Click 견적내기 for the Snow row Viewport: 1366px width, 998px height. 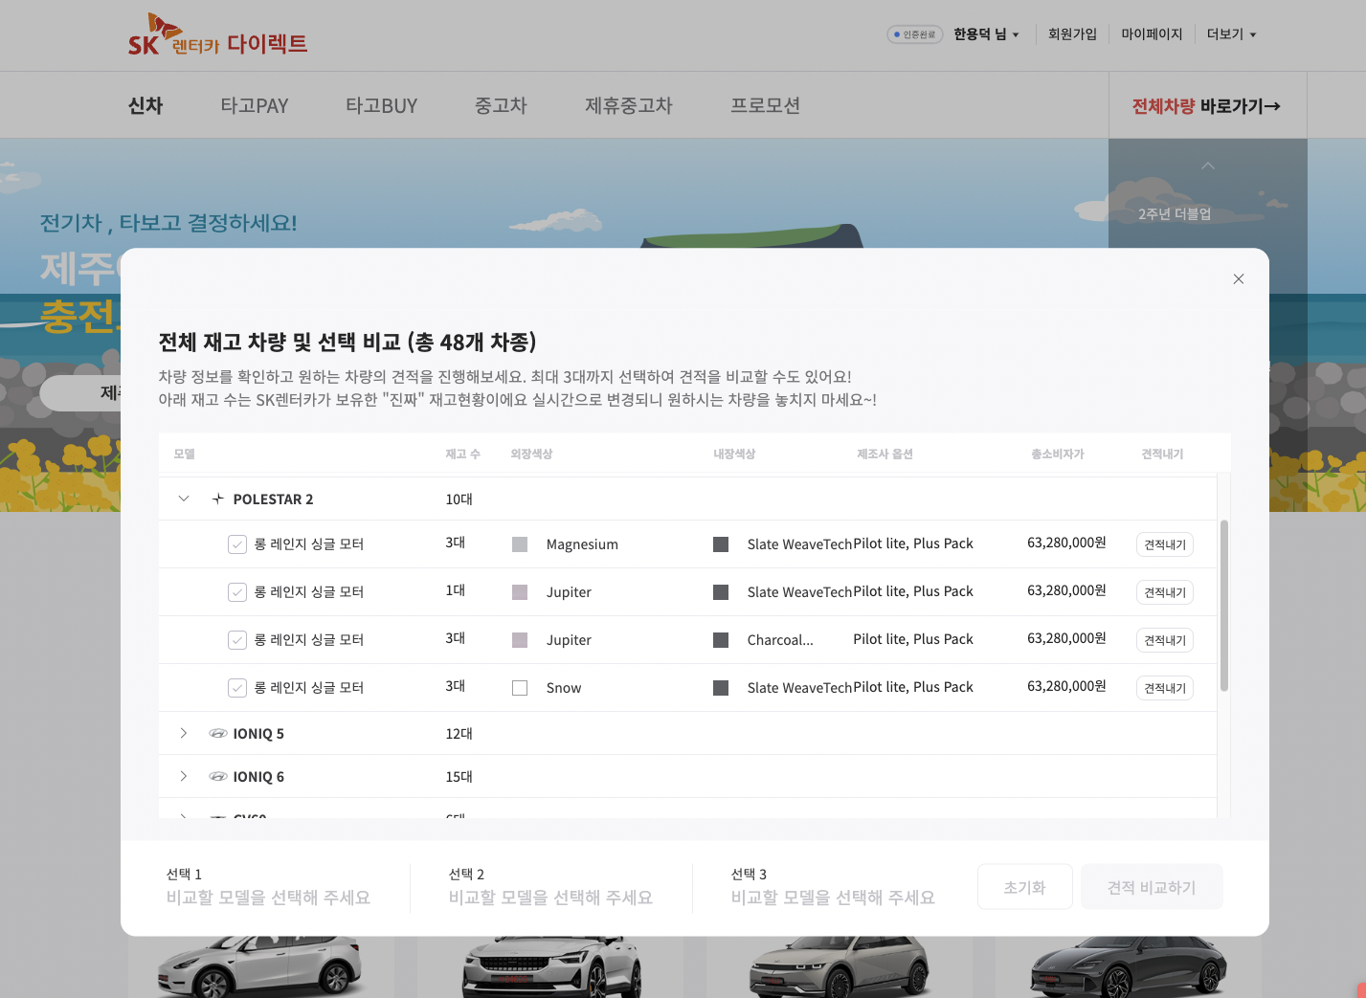click(1165, 688)
